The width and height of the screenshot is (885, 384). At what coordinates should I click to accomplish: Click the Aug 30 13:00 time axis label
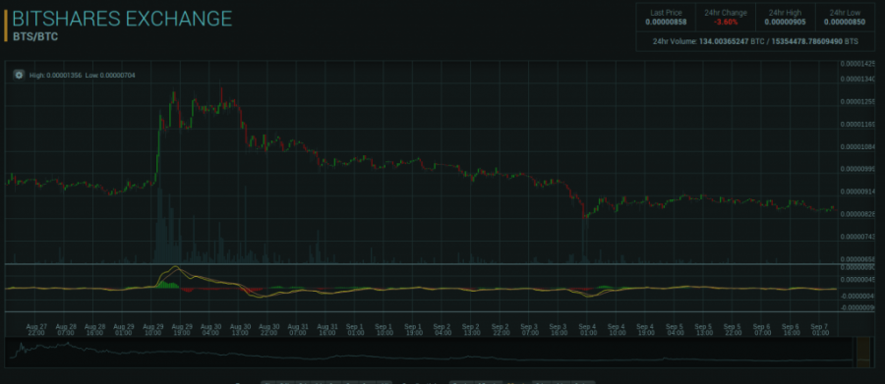click(x=240, y=329)
